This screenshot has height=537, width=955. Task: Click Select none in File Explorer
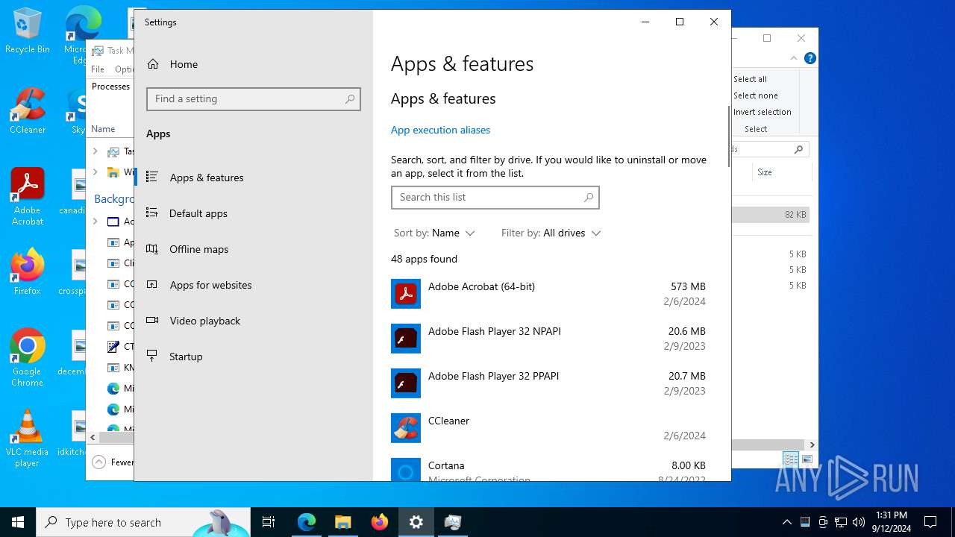tap(755, 95)
